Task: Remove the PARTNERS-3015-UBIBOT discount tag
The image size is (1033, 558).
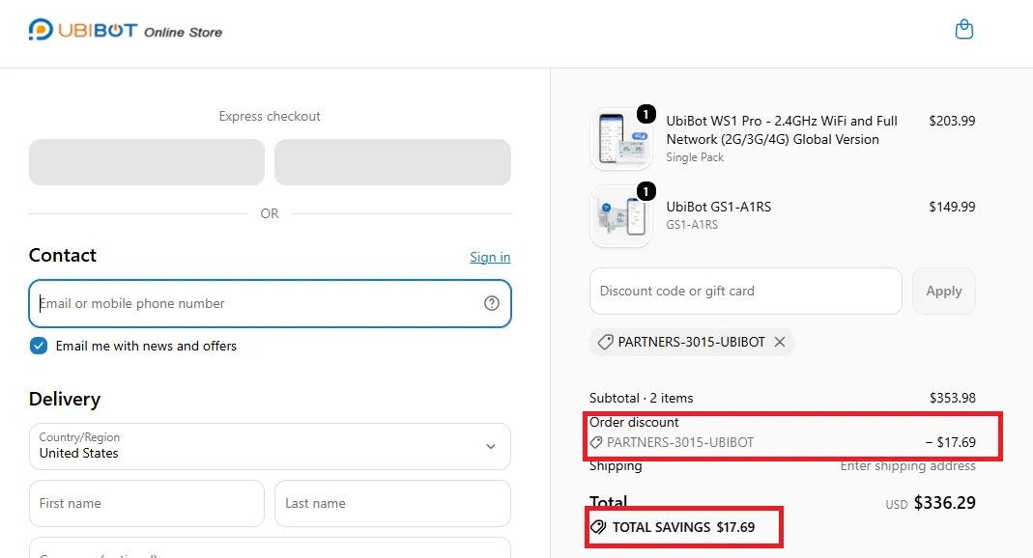Action: tap(780, 342)
